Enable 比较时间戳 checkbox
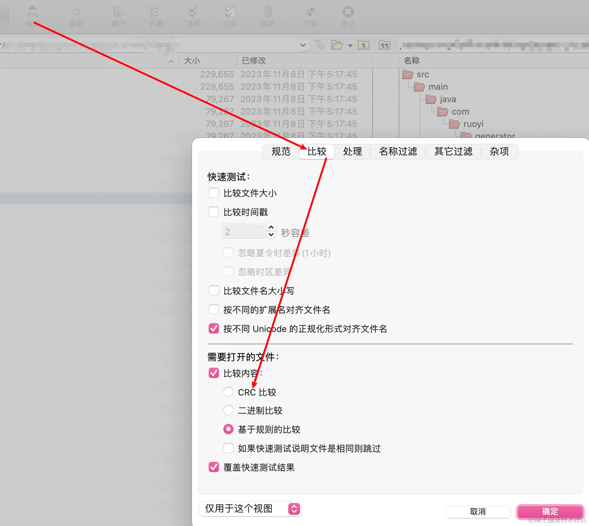Image resolution: width=589 pixels, height=526 pixels. [214, 212]
